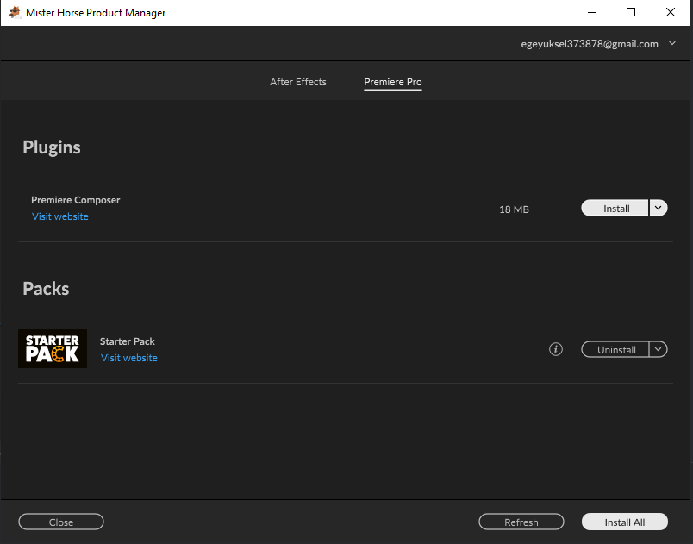
Task: Open the Starter Pack info icon
Action: [555, 349]
